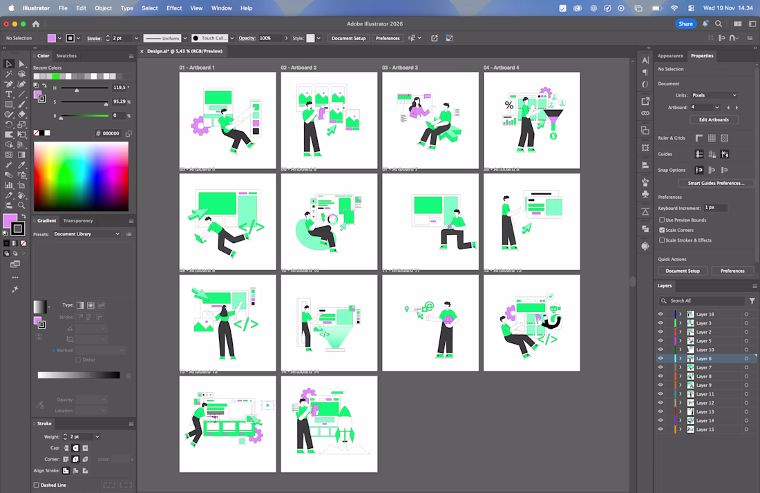Switch to the Transparency tab
The height and width of the screenshot is (493, 760).
click(78, 221)
